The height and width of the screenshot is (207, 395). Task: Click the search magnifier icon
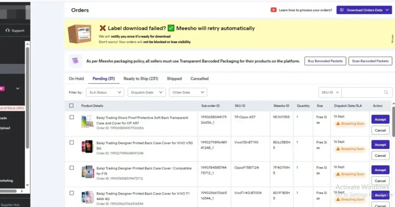coord(386,93)
